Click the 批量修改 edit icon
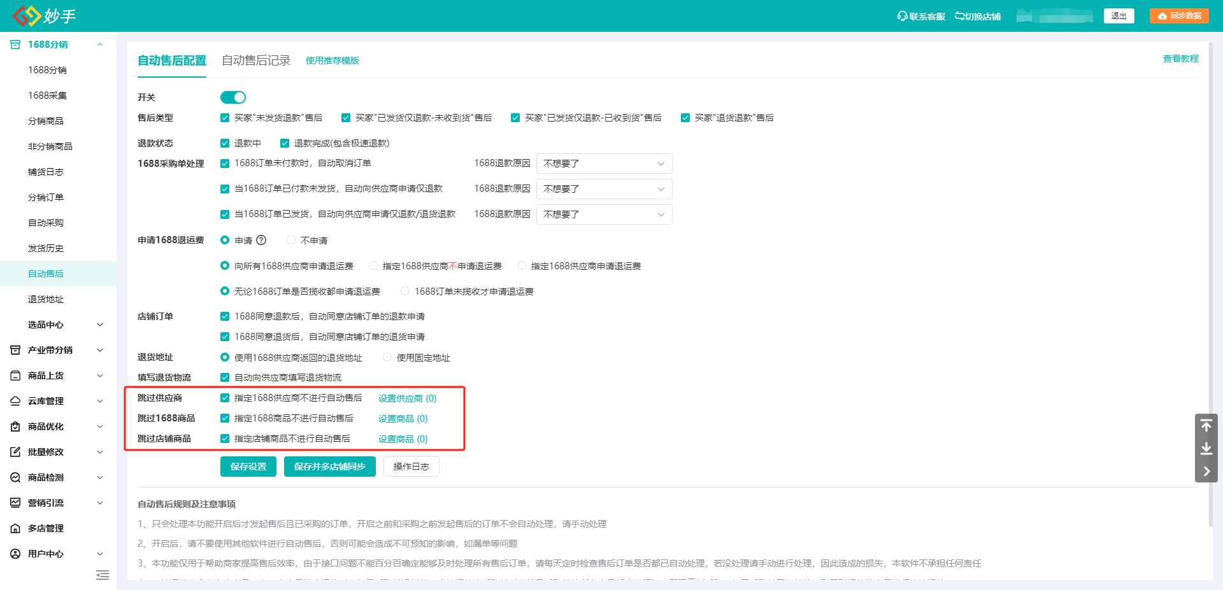This screenshot has width=1223, height=590. pos(15,452)
